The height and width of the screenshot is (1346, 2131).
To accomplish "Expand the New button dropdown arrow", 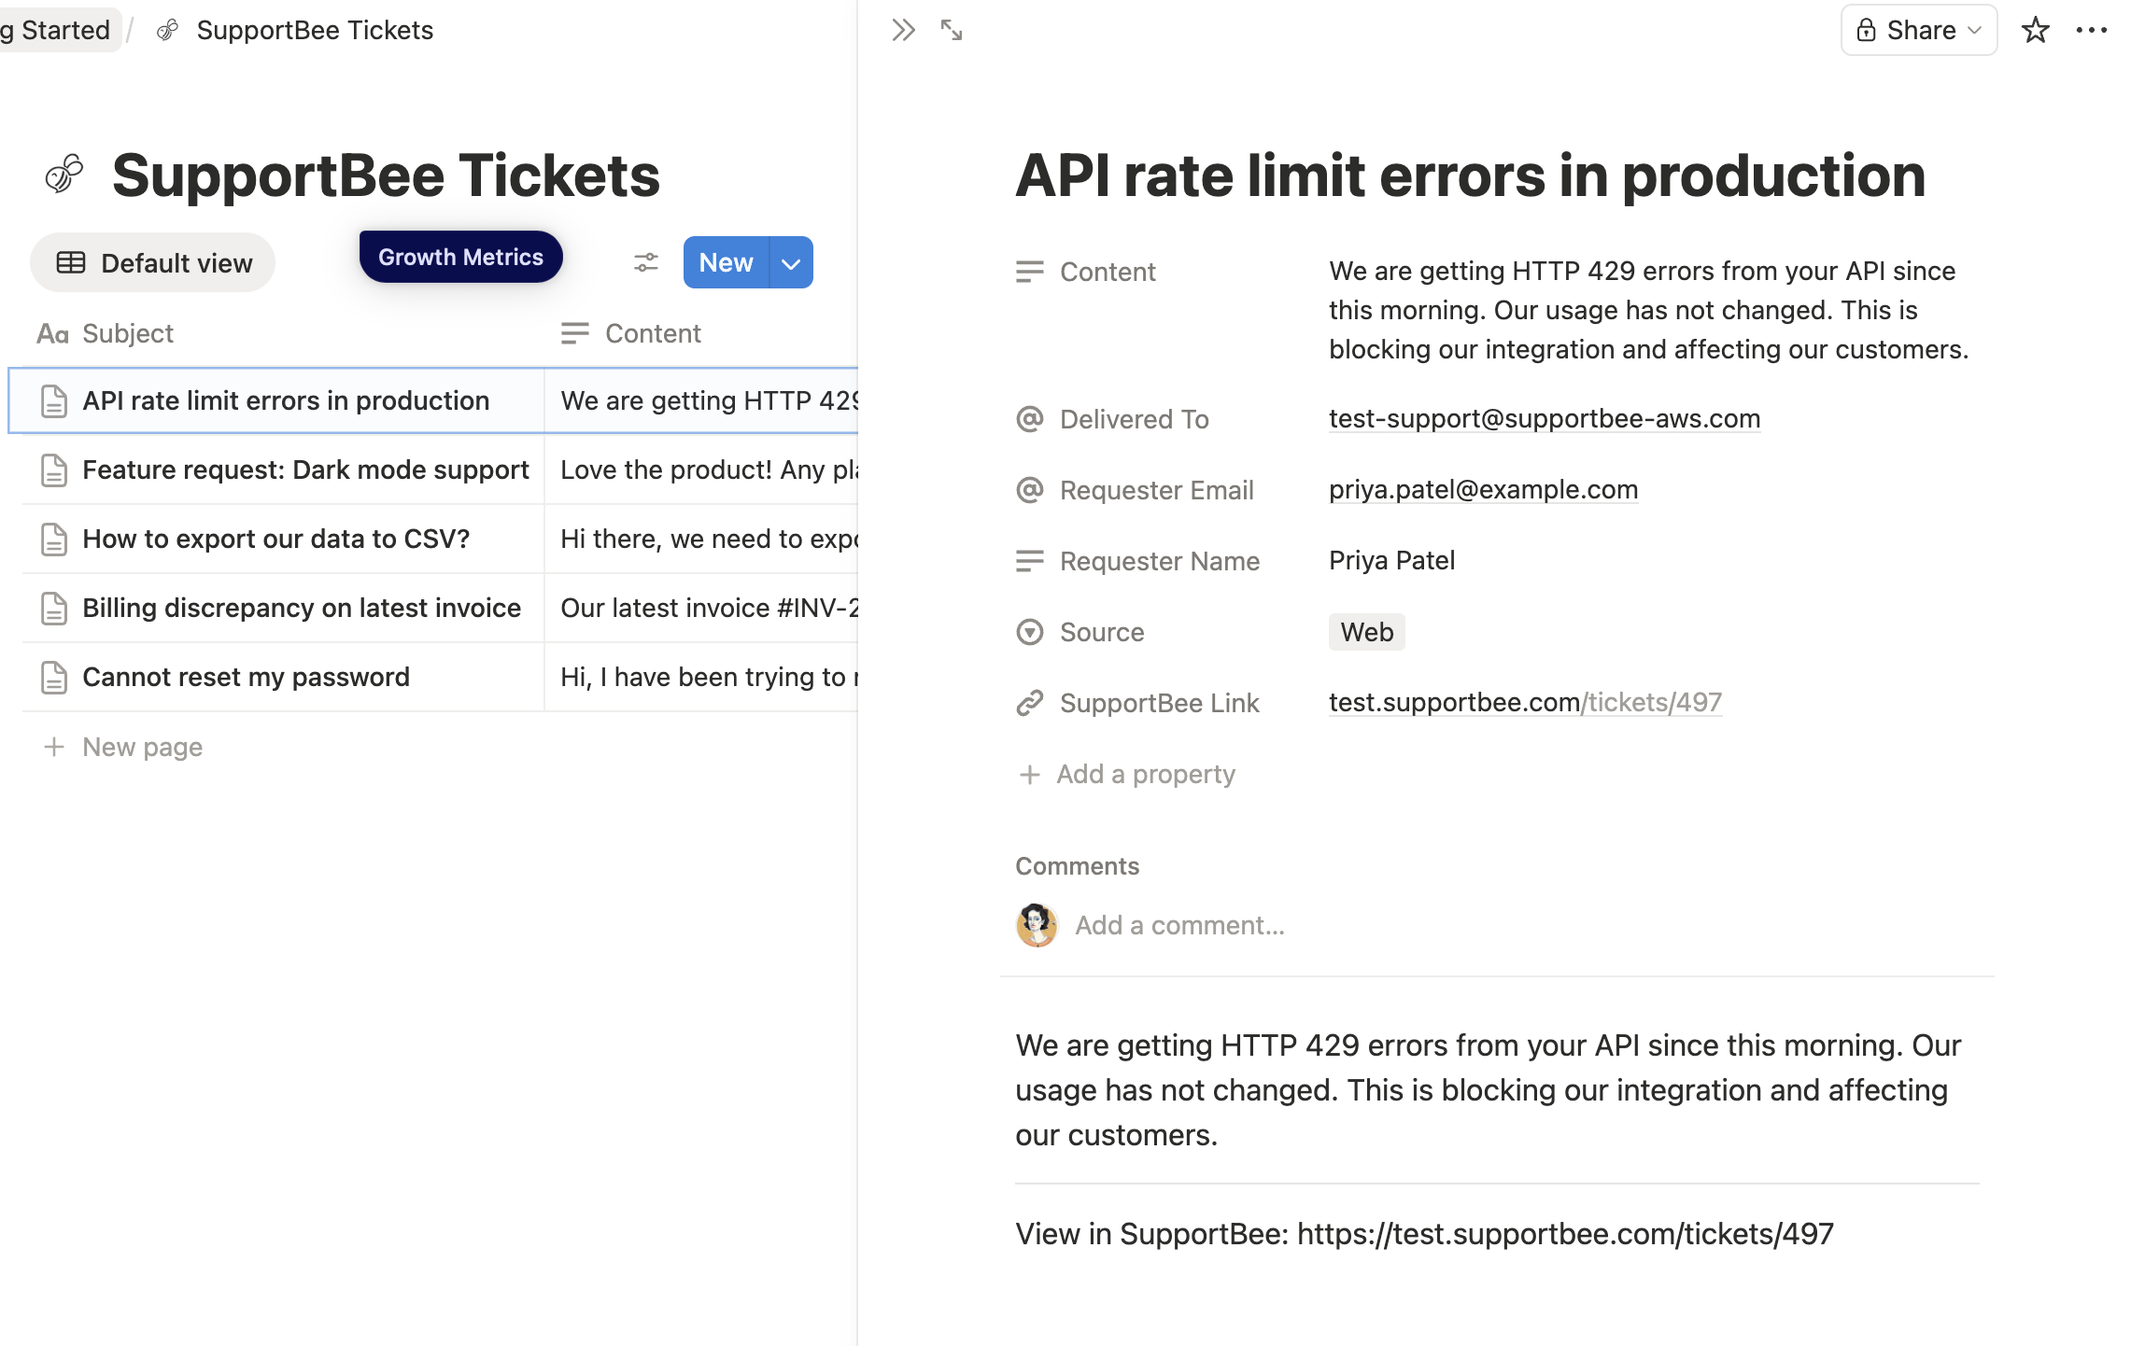I will coord(791,263).
